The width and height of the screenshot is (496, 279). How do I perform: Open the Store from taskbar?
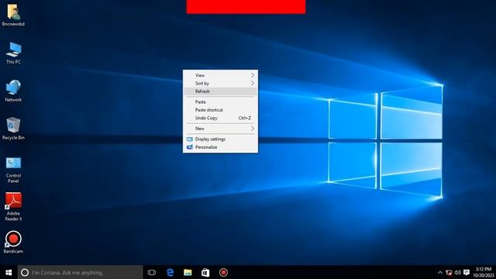[x=205, y=272]
